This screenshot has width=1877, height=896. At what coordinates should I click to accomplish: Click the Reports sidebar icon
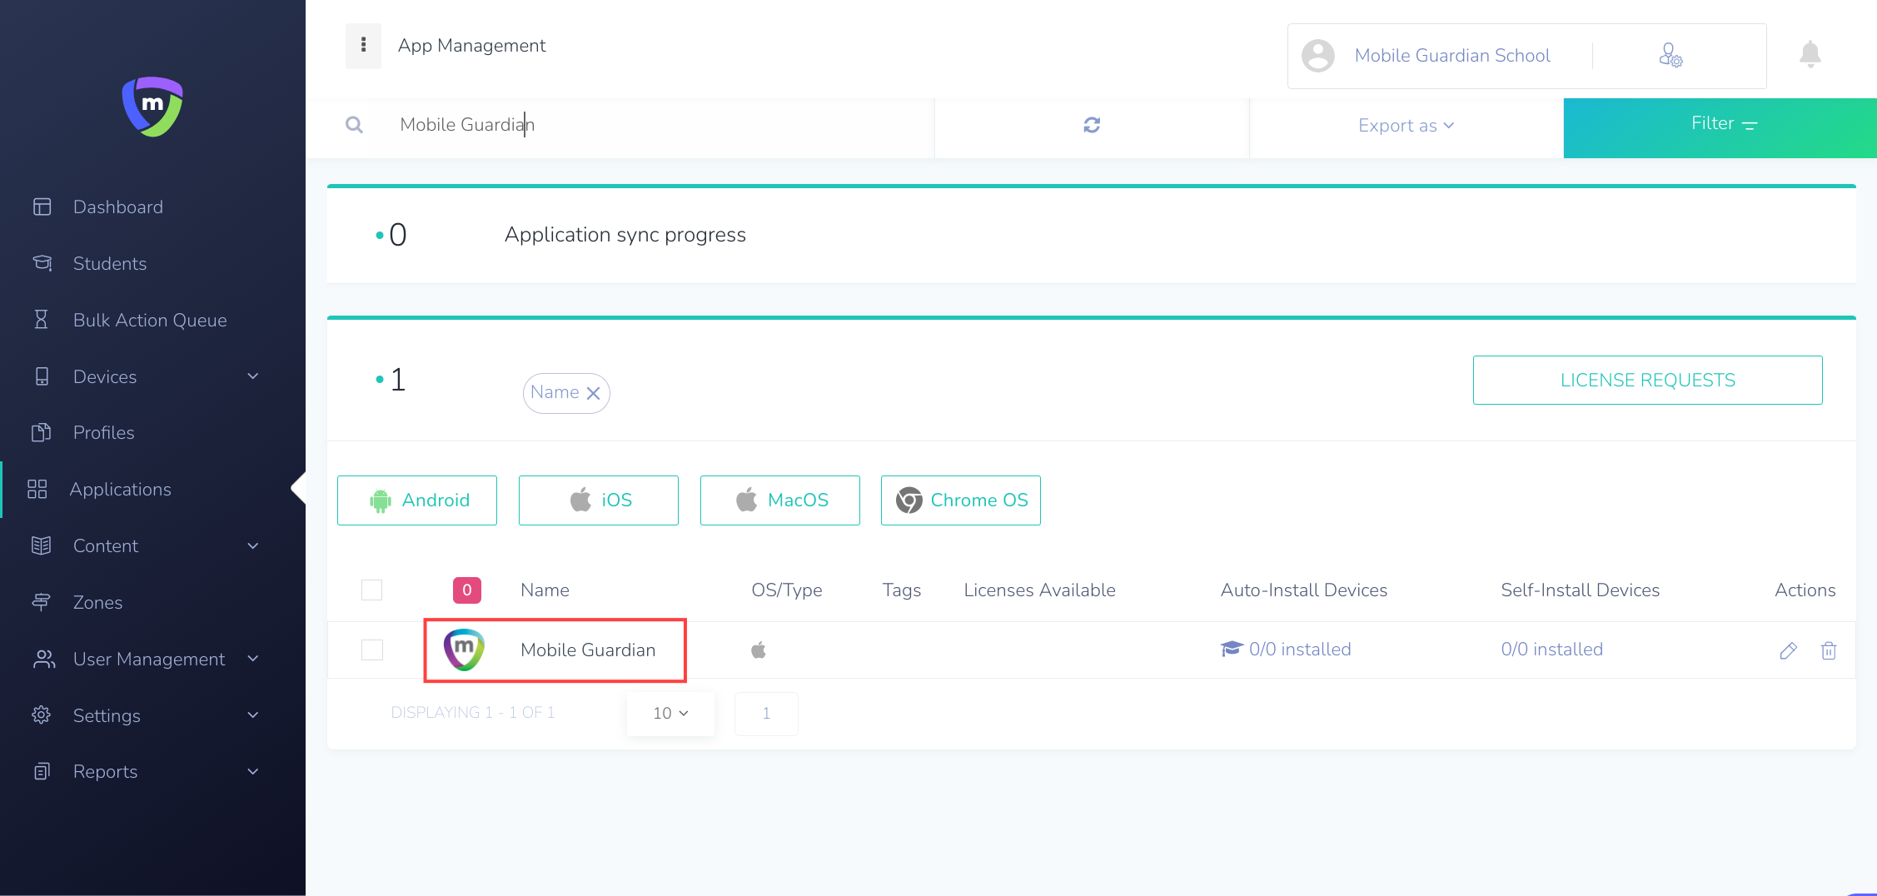click(42, 771)
